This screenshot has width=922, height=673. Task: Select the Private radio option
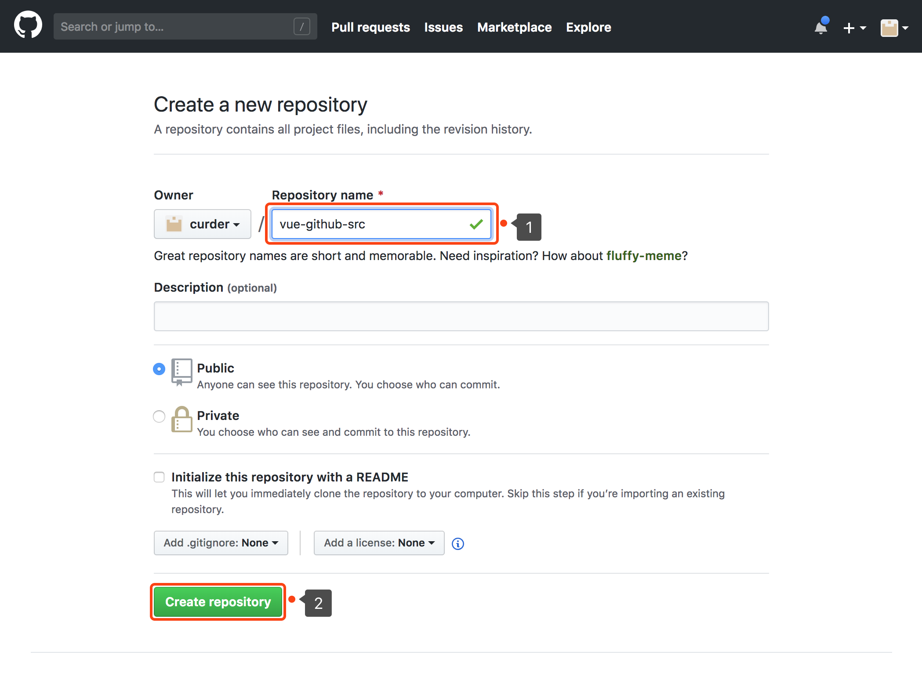[159, 416]
